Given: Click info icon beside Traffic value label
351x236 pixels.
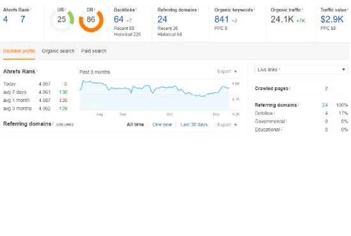Looking at the screenshot, I should (x=348, y=9).
